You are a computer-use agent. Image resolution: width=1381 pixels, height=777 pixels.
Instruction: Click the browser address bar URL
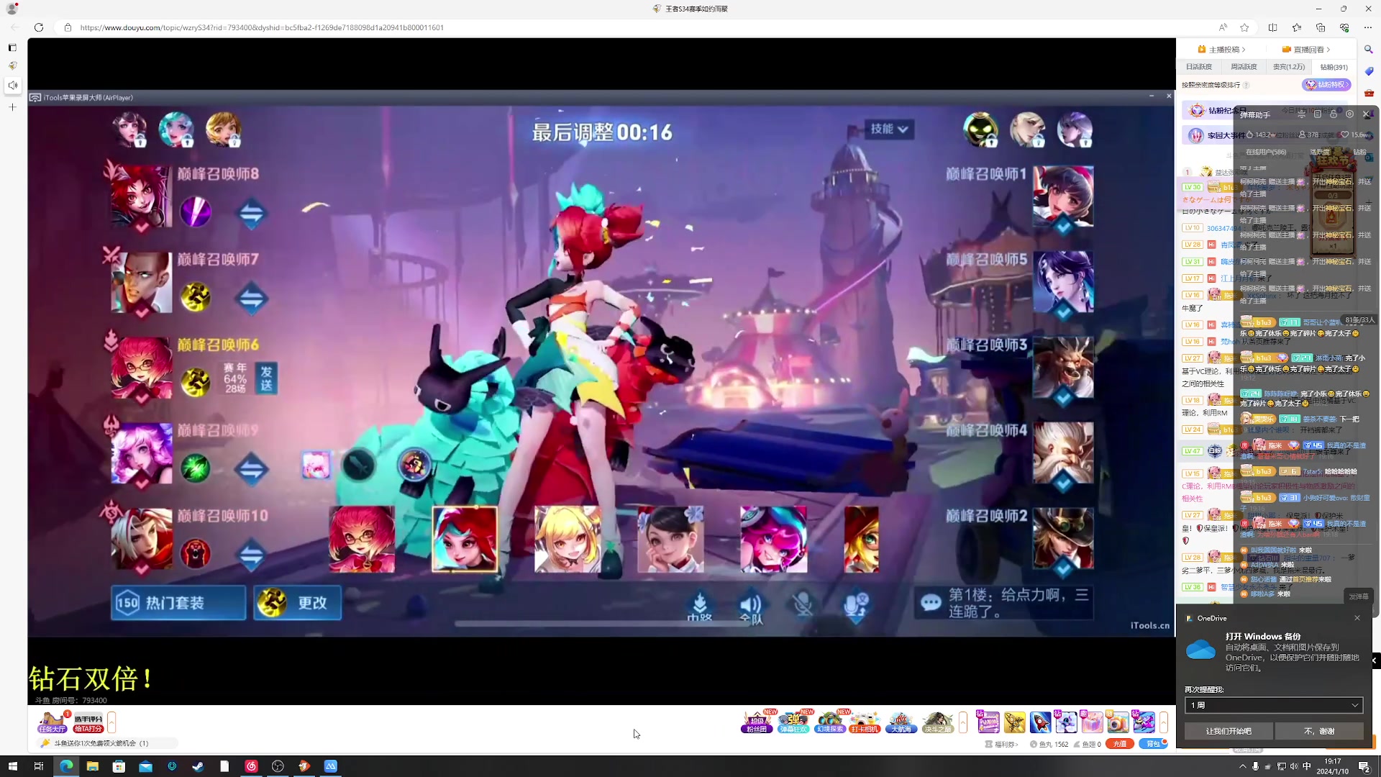262,27
